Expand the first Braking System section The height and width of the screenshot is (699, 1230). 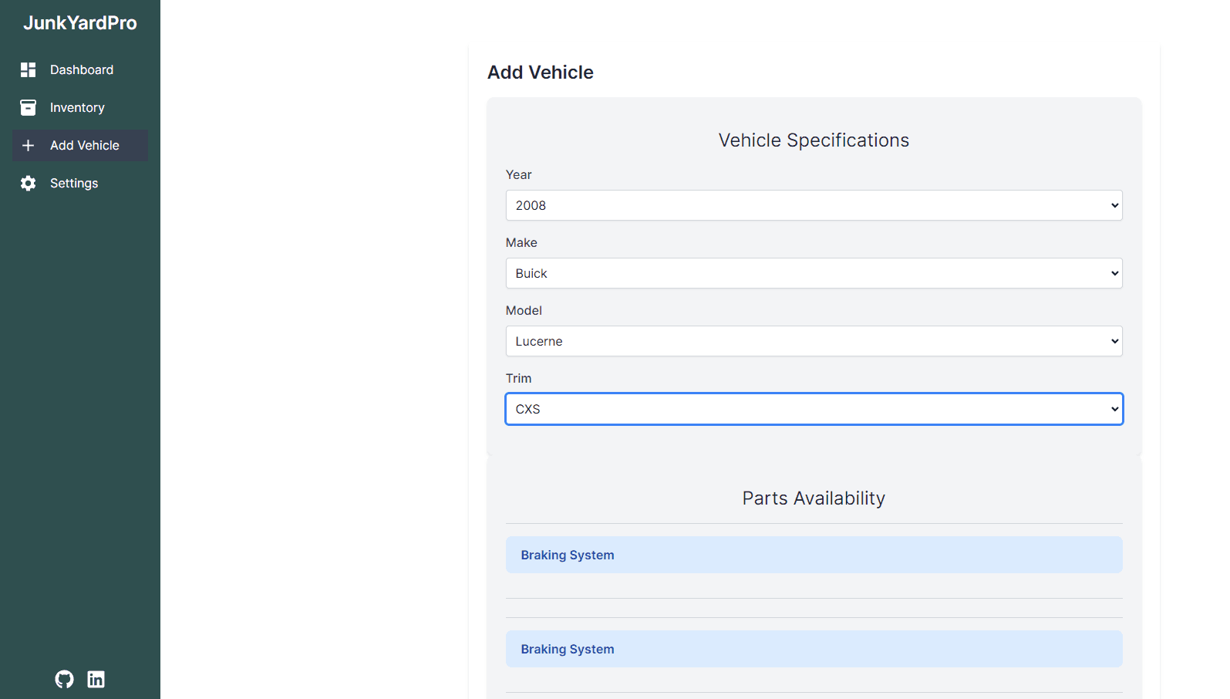point(814,555)
